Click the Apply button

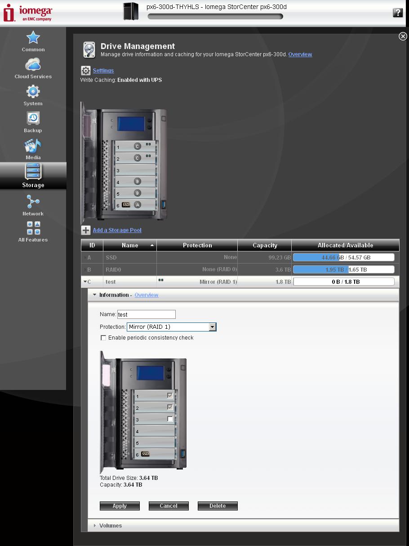click(x=120, y=506)
